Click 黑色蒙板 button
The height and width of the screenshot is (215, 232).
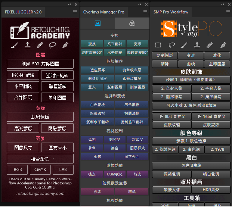132,105
